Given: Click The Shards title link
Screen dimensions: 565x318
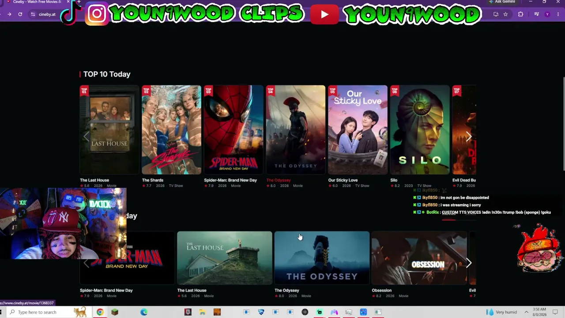Looking at the screenshot, I should pyautogui.click(x=153, y=180).
